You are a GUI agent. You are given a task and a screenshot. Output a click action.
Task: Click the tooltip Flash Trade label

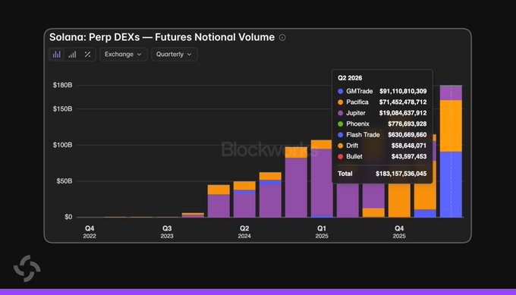pos(363,134)
